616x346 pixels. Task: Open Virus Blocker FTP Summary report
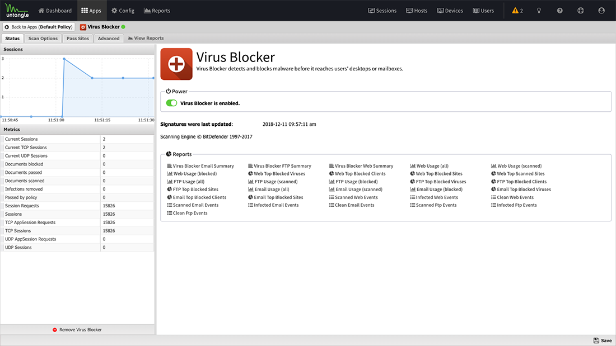[279, 166]
